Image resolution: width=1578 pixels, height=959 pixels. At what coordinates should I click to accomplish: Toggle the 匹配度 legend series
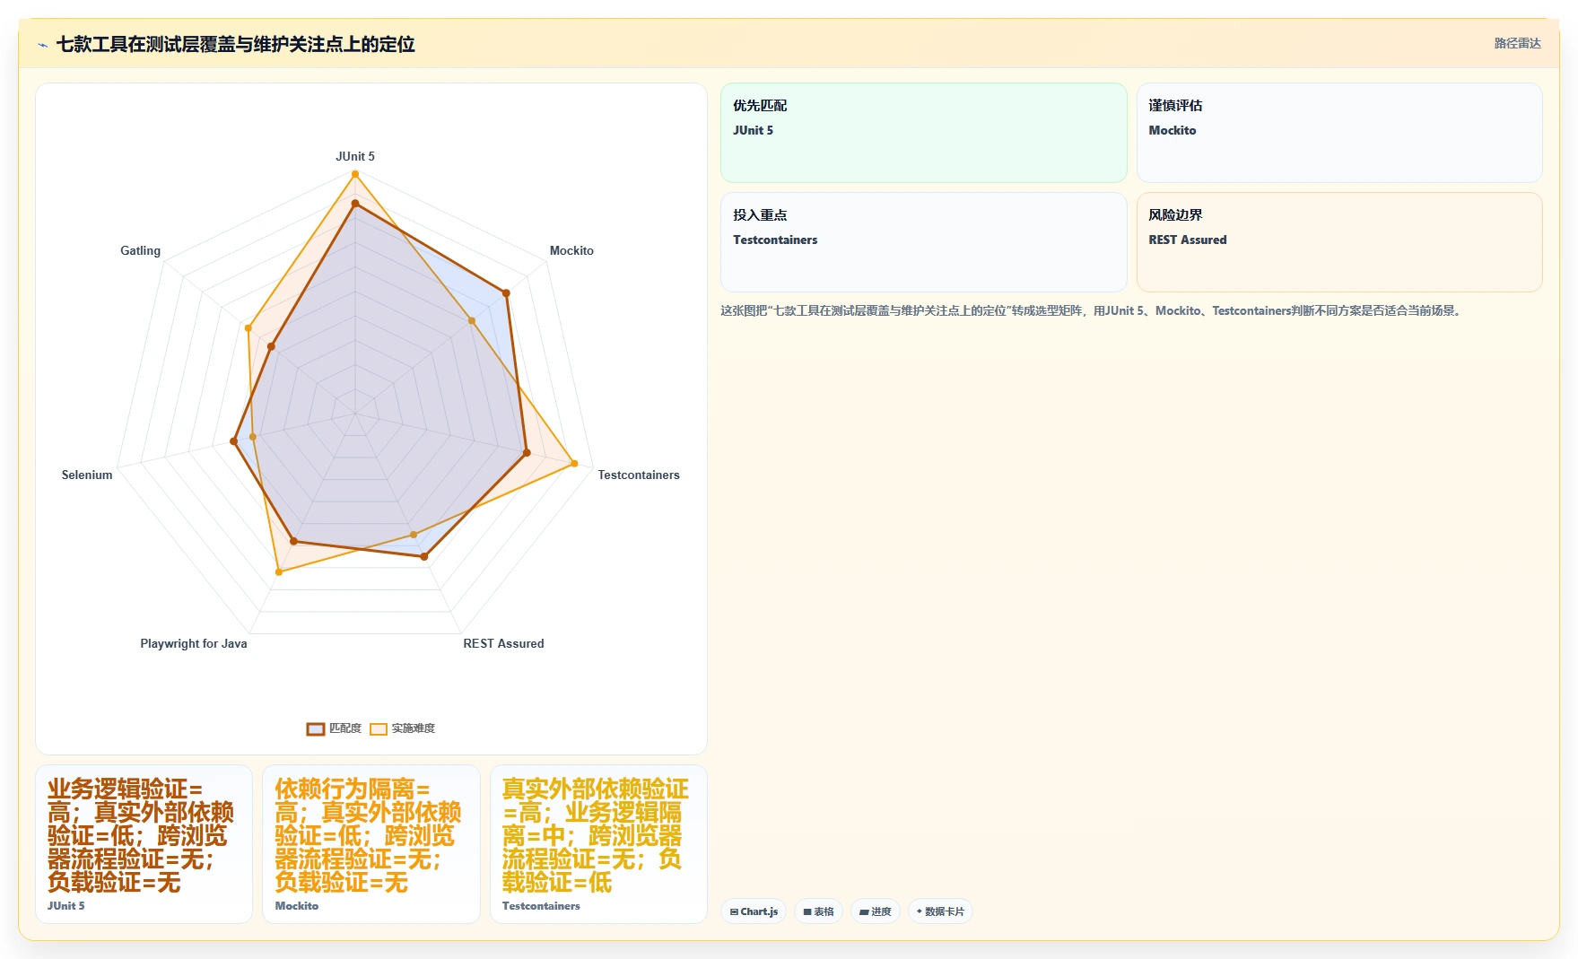tap(334, 728)
